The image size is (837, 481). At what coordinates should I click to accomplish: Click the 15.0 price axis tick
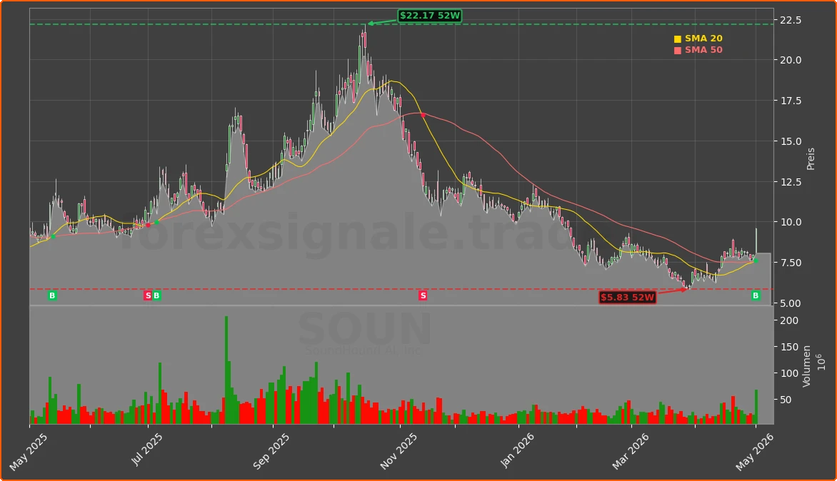tap(791, 141)
